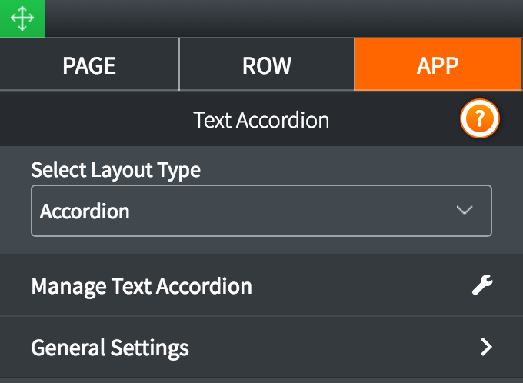
Task: Click the dark title bar beside move handle
Action: [284, 18]
